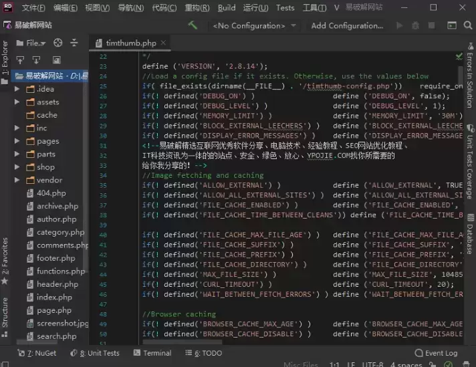Open the Unit Tests tool window
Image resolution: width=476 pixels, height=367 pixels.
[x=95, y=353]
